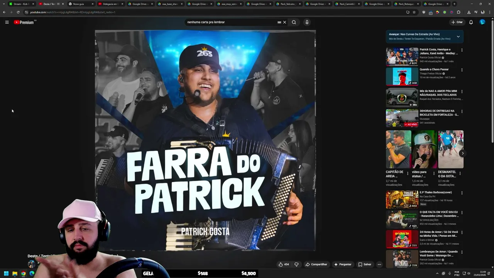Open the Patrick Costa Oficial channel link
The width and height of the screenshot is (494, 278).
pyautogui.click(x=430, y=58)
